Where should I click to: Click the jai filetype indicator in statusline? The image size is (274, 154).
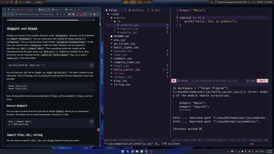tap(251, 81)
